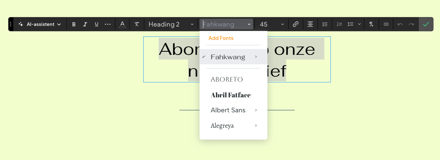Click the clear formatting icon
Image resolution: width=440 pixels, height=160 pixels.
click(x=137, y=24)
